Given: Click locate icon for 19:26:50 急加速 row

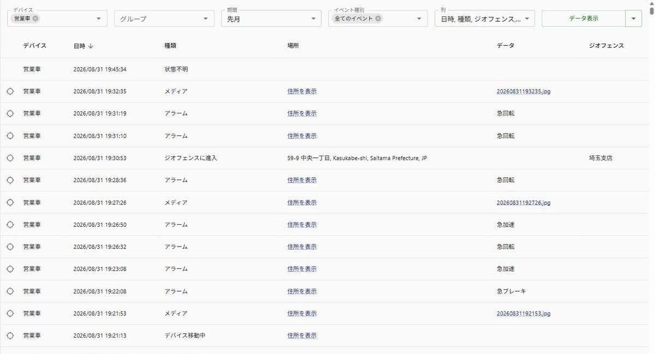Looking at the screenshot, I should [10, 225].
